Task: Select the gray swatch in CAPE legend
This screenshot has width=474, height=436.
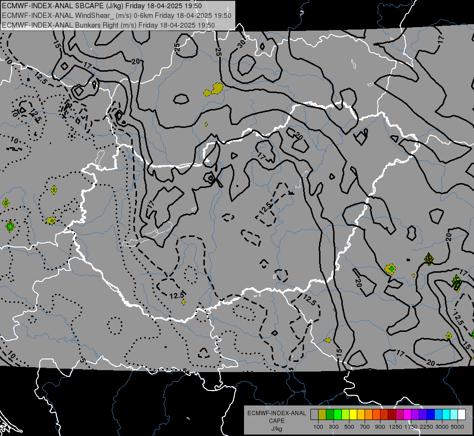Action: [x=314, y=415]
